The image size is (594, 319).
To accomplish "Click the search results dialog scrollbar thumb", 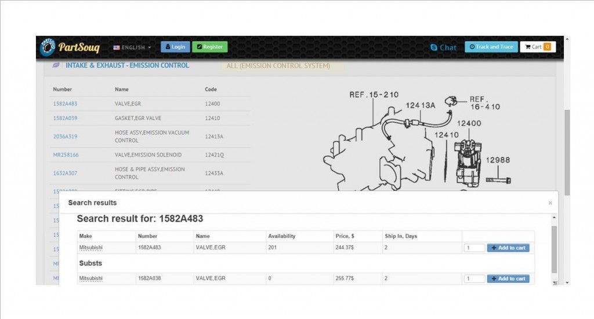I will [554, 250].
